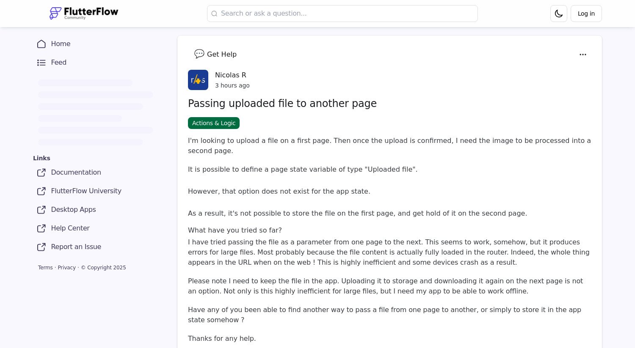Select Desktop Apps in the sidebar links
635x348 pixels.
(73, 210)
